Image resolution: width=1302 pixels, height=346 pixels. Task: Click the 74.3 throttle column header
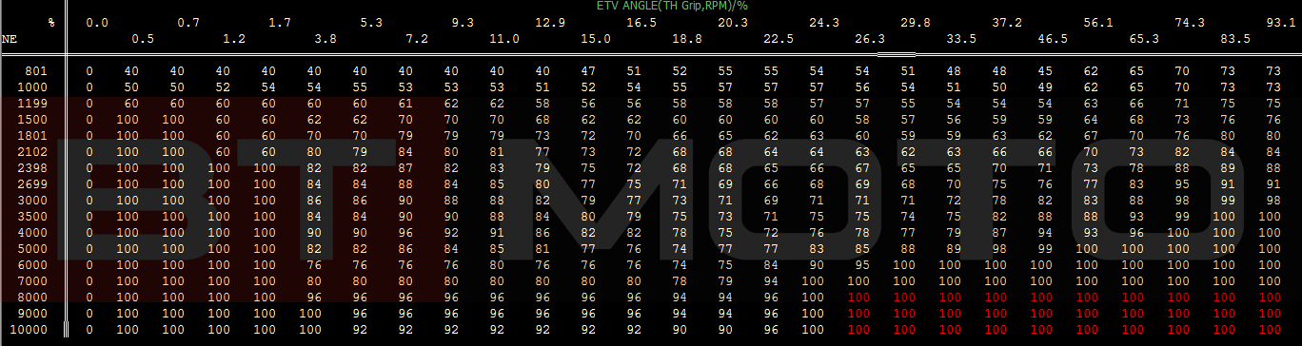point(1190,22)
